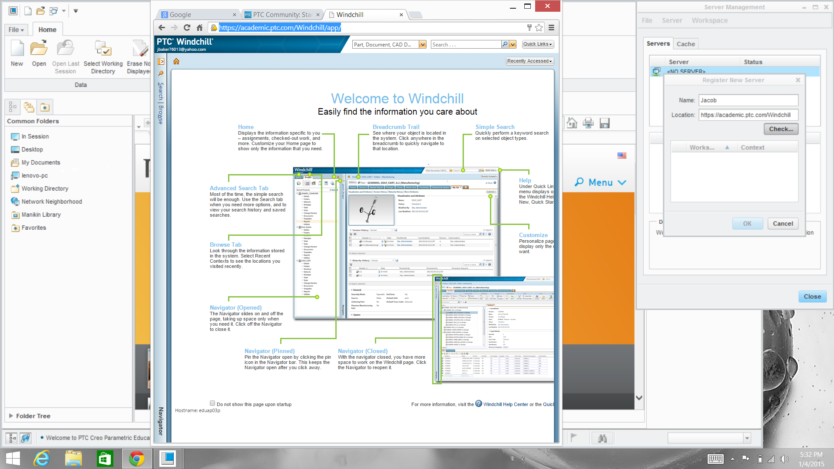Viewport: 834px width, 469px height.
Task: Switch to the PTC Community browser tab
Action: [282, 15]
